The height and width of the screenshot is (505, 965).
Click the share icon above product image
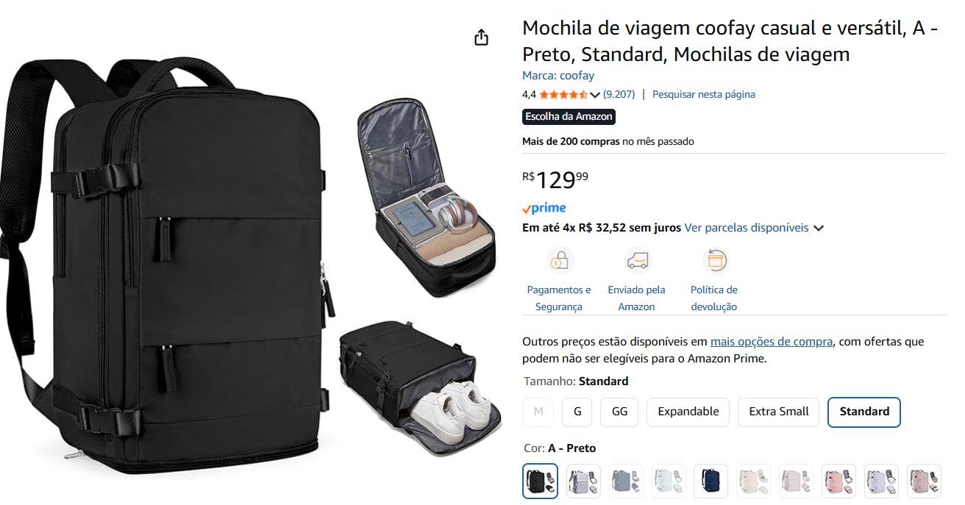pyautogui.click(x=481, y=37)
